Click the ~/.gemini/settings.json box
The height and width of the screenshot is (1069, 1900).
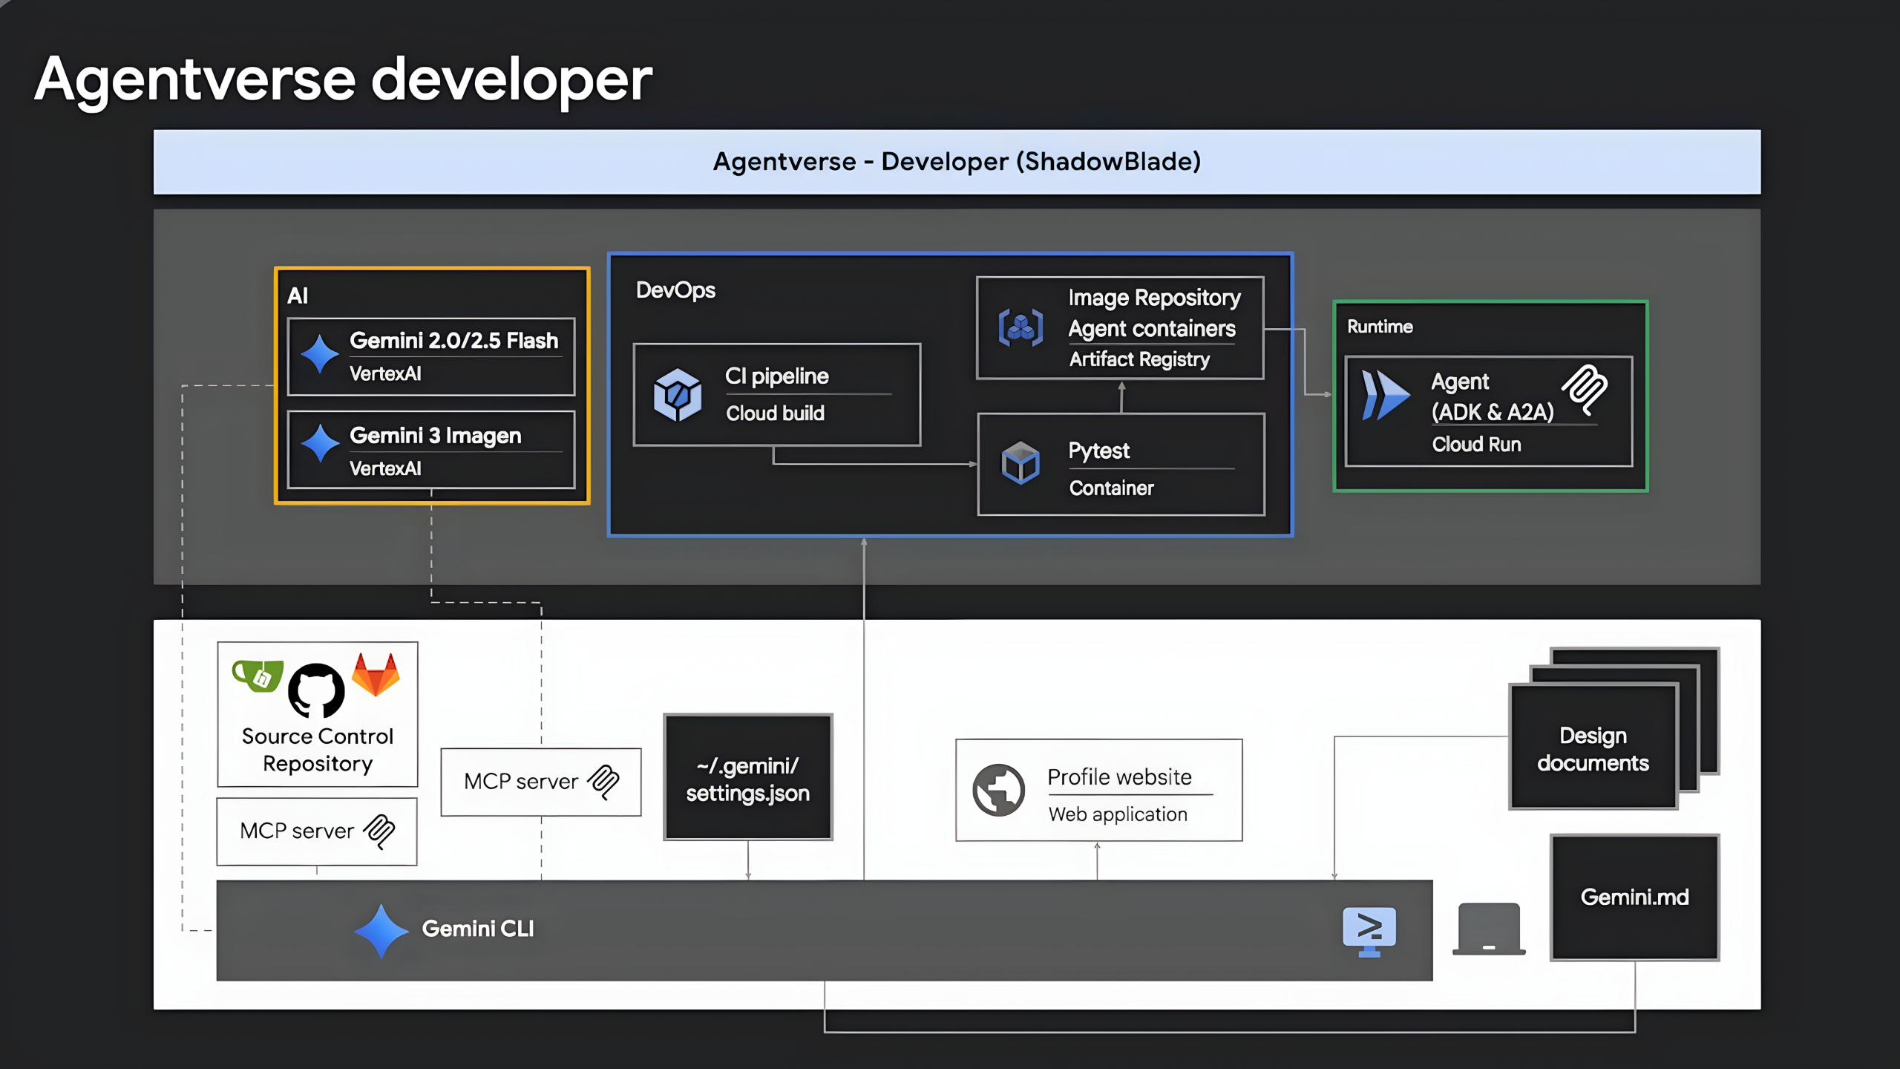(748, 778)
